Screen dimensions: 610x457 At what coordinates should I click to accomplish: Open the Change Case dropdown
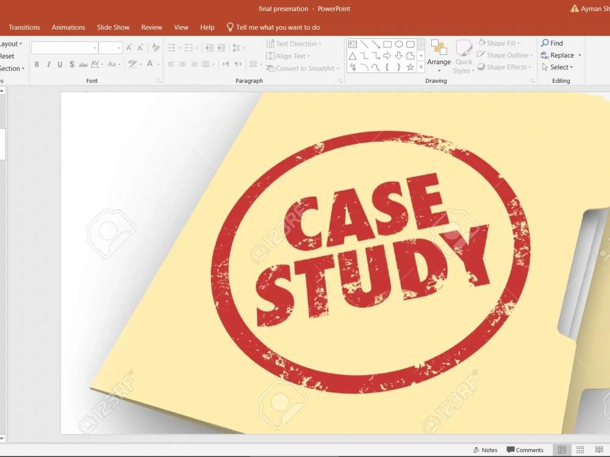coord(114,65)
